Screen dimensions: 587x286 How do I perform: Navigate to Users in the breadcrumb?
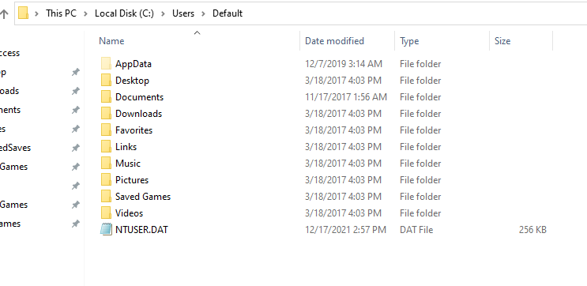183,13
